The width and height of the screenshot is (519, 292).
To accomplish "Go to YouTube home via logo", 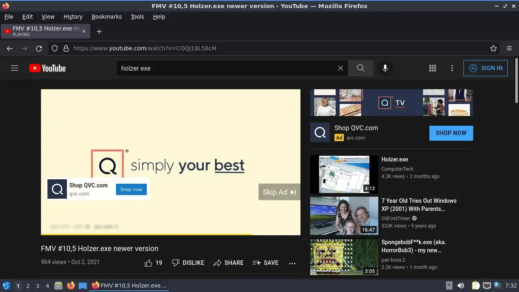I will 47,68.
